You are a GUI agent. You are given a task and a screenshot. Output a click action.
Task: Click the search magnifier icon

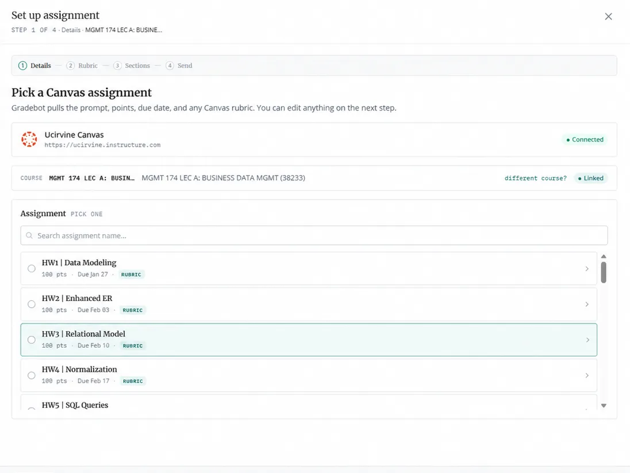[x=29, y=236]
